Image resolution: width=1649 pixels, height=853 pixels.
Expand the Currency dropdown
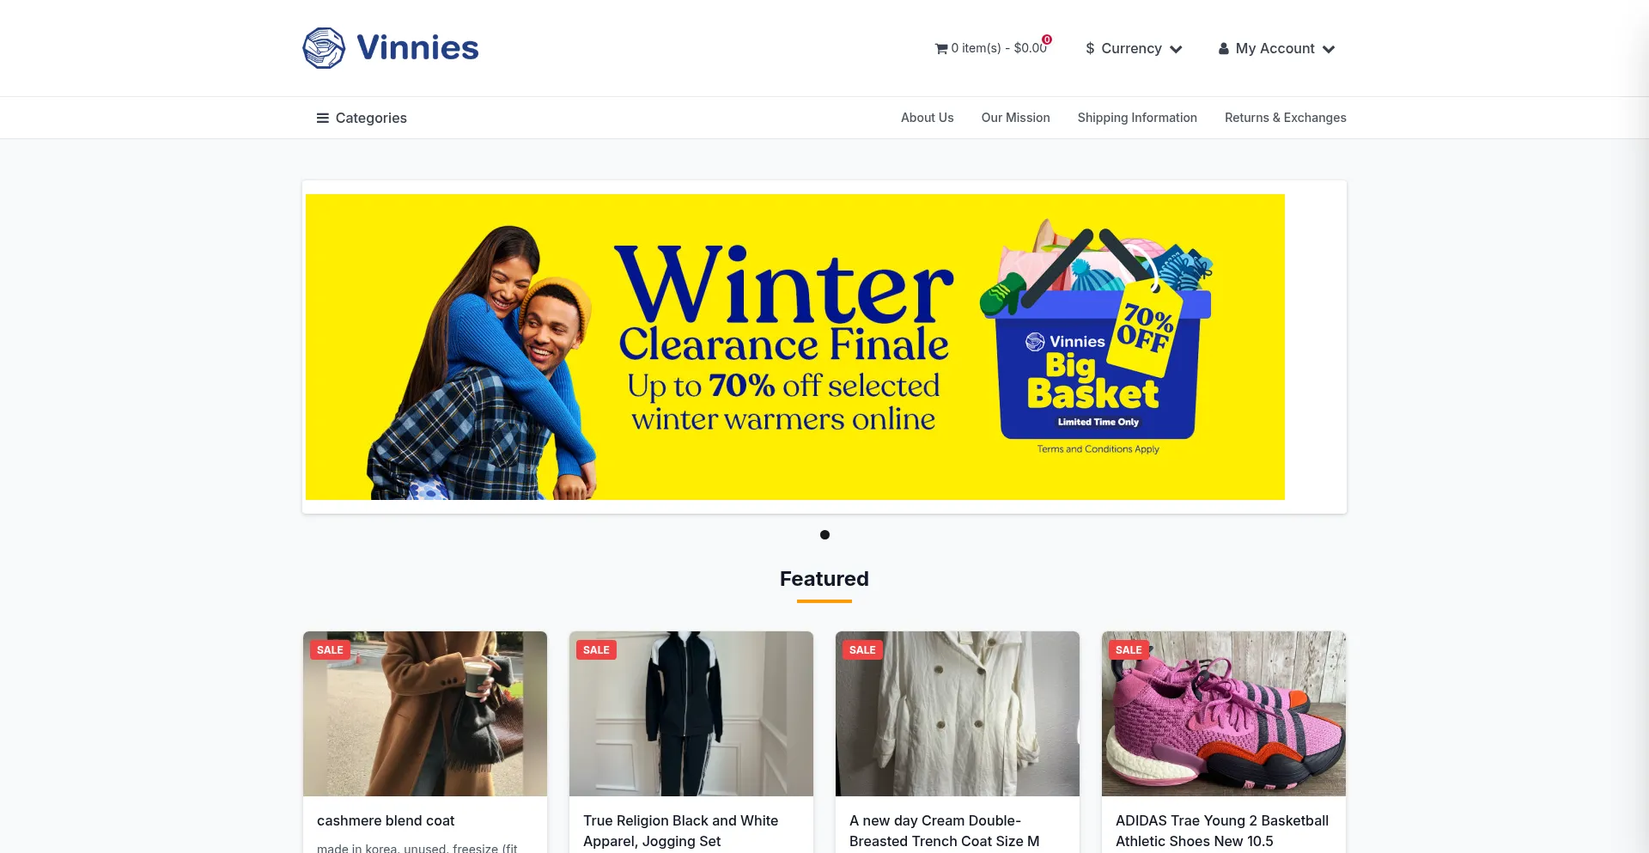pyautogui.click(x=1134, y=49)
